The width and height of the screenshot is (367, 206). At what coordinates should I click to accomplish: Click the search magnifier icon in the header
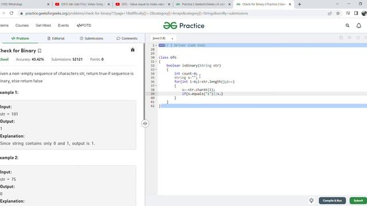(348, 26)
